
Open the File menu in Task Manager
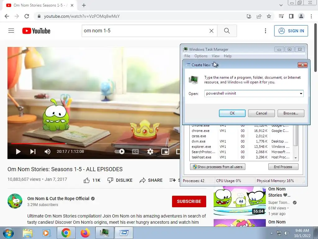187,56
